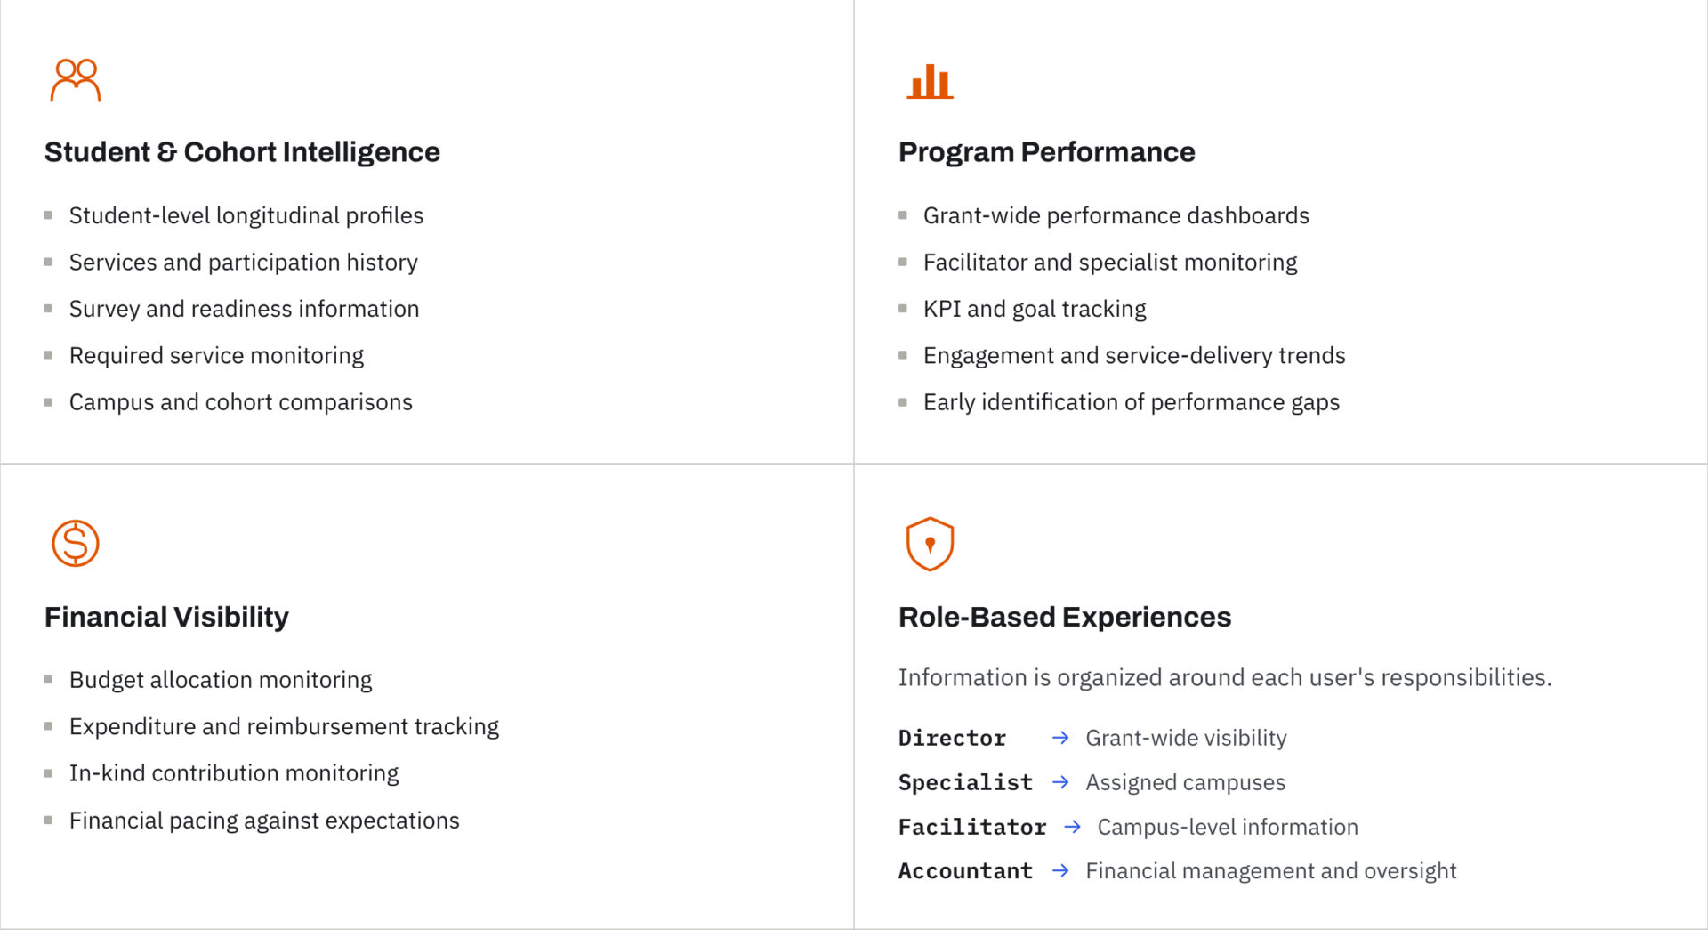
Task: Click the orange two-people cohort icon
Action: (x=76, y=80)
